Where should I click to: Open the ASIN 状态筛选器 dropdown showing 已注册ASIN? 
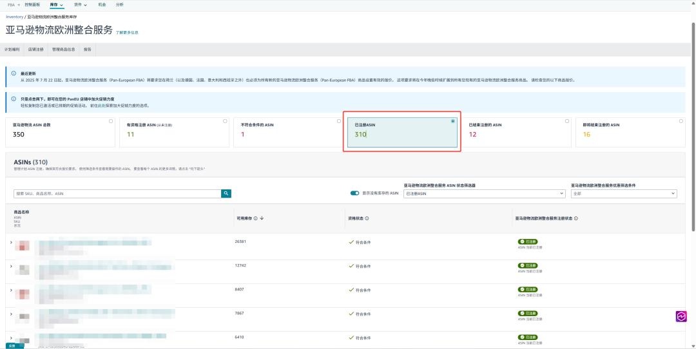click(x=484, y=194)
